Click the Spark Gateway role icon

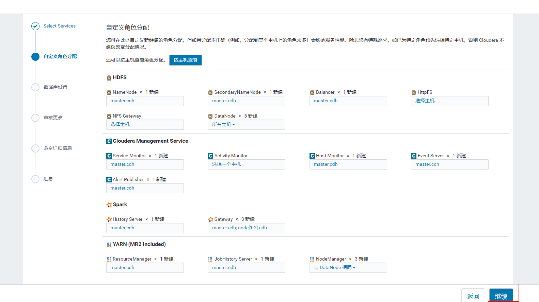tap(210, 219)
